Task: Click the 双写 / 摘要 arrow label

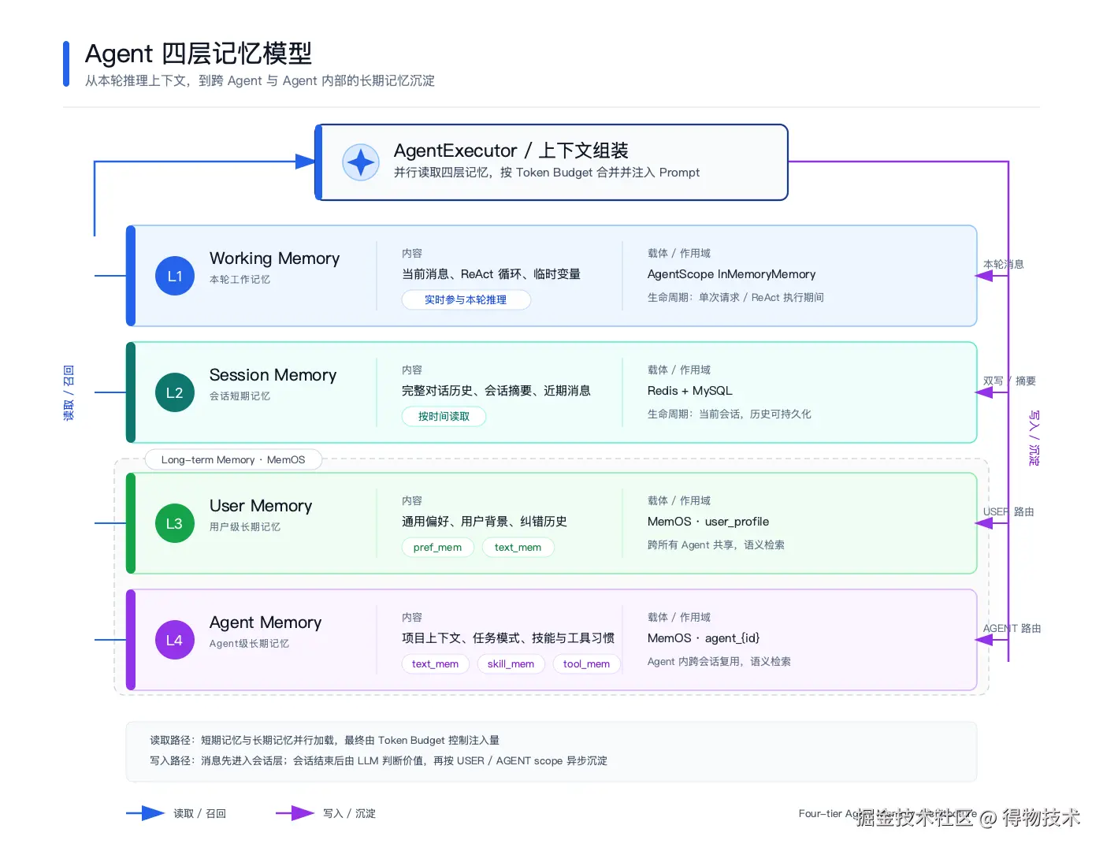Action: click(1009, 381)
